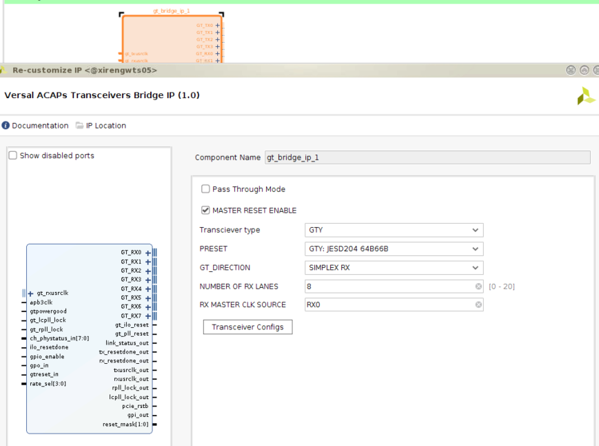Select gpi_out port
599x446 pixels.
pos(138,415)
